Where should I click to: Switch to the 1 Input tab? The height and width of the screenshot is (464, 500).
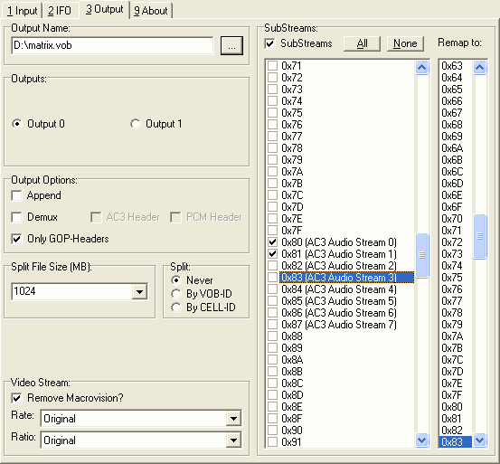click(22, 11)
